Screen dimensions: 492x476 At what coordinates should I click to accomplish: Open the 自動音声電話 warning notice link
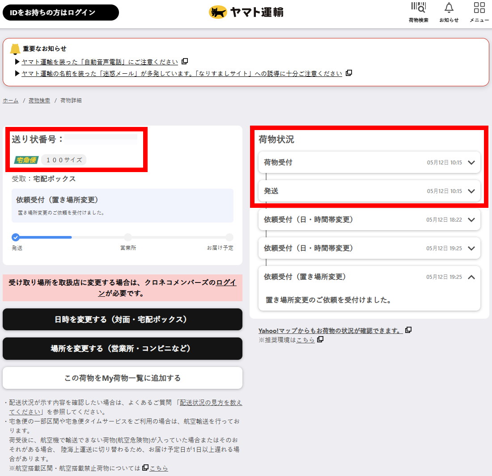tap(100, 62)
